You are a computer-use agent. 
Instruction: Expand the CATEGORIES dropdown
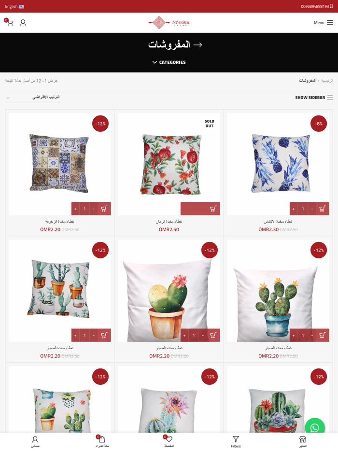click(x=169, y=62)
